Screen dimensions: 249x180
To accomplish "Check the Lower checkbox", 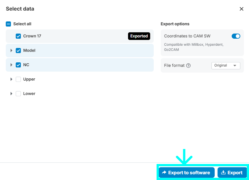I will [x=18, y=94].
